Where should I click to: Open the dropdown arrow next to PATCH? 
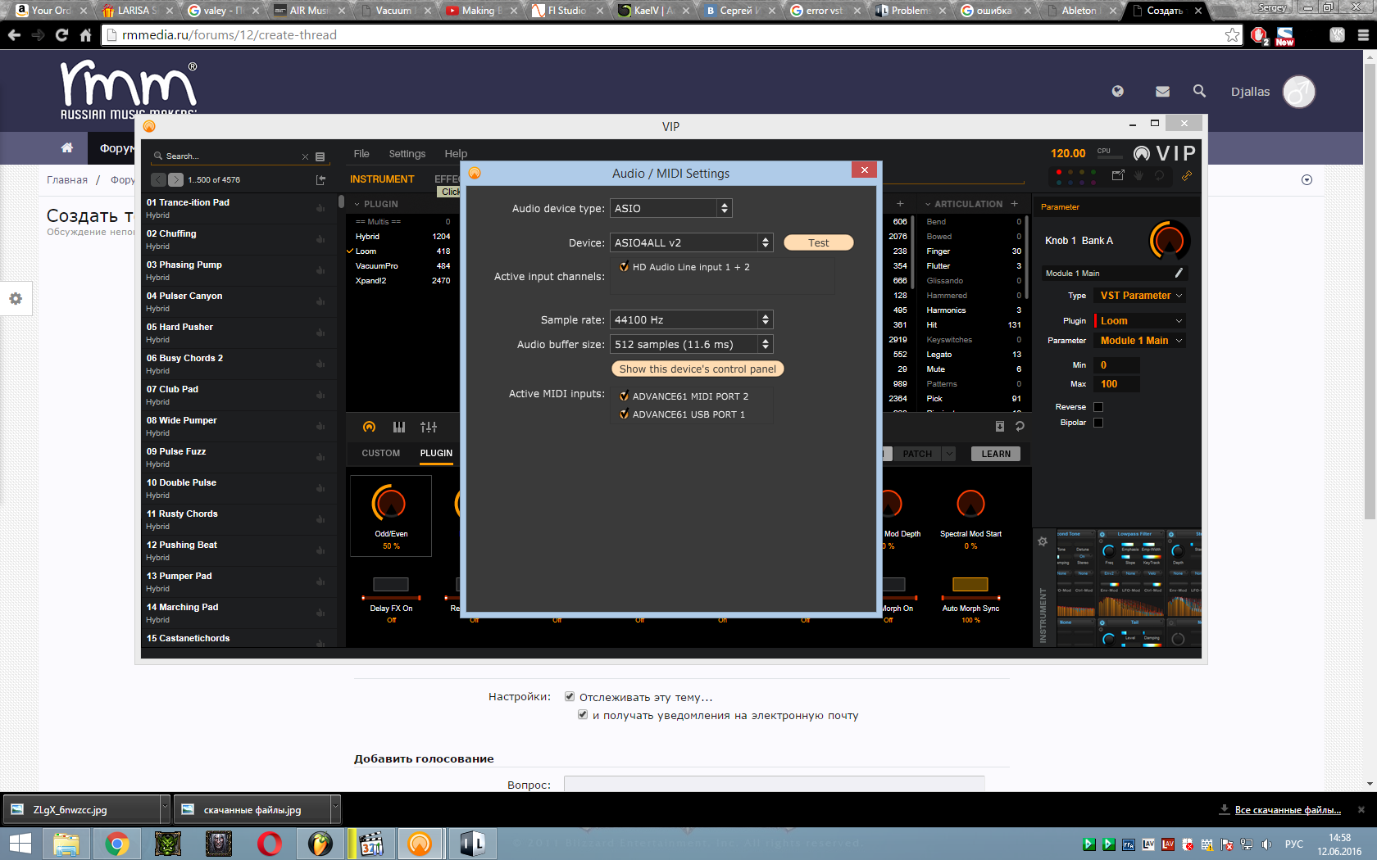click(949, 454)
